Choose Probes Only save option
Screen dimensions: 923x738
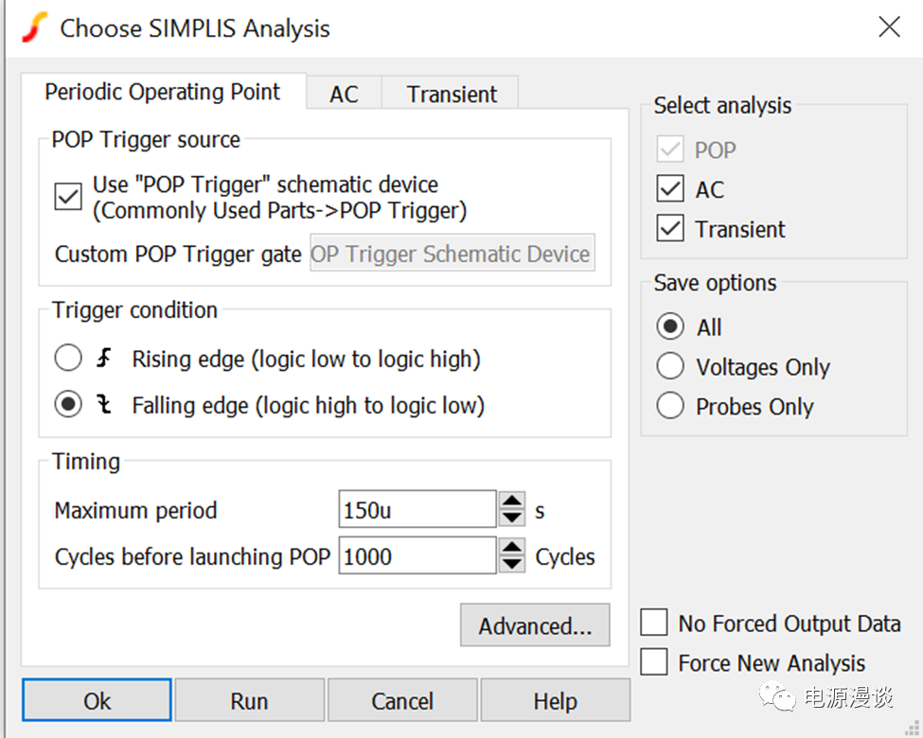tap(670, 407)
